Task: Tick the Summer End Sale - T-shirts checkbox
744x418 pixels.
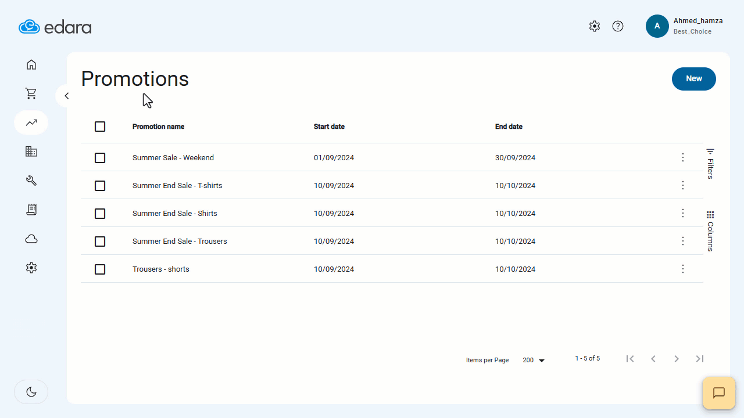Action: (100, 186)
